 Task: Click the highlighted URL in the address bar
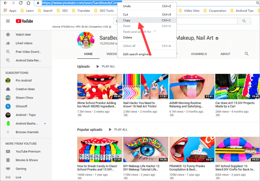[79, 3]
